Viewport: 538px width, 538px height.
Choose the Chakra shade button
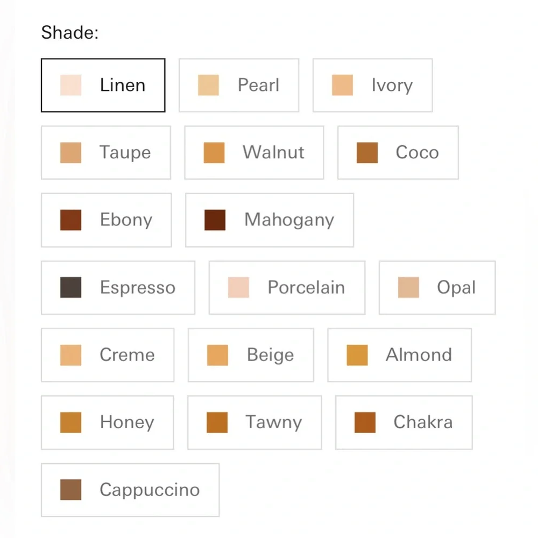point(404,422)
